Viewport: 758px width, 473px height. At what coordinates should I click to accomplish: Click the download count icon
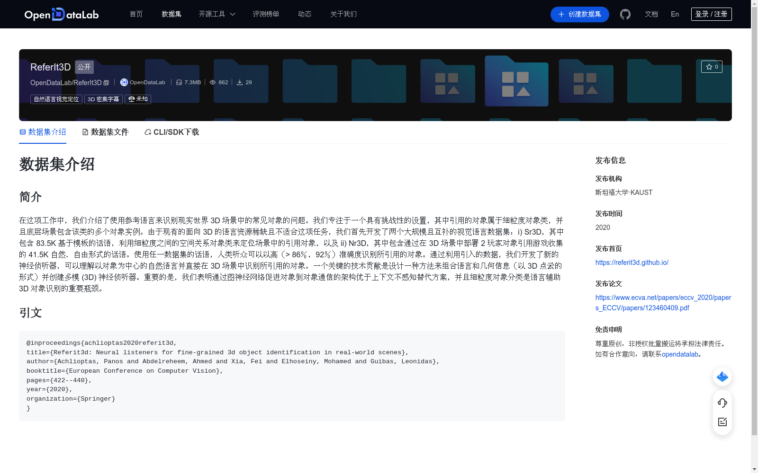coord(240,82)
